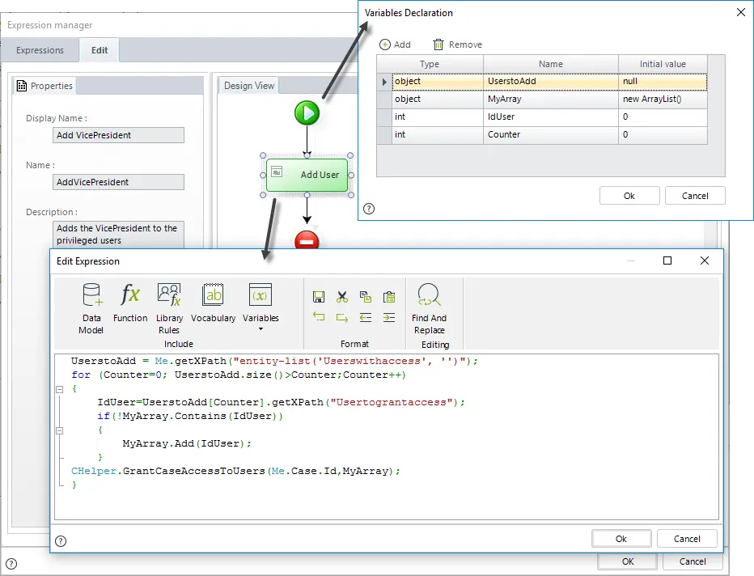Click the CHelper.GrantCaseAccessToUsers code line
Viewport: 754px width, 576px height.
click(235, 471)
